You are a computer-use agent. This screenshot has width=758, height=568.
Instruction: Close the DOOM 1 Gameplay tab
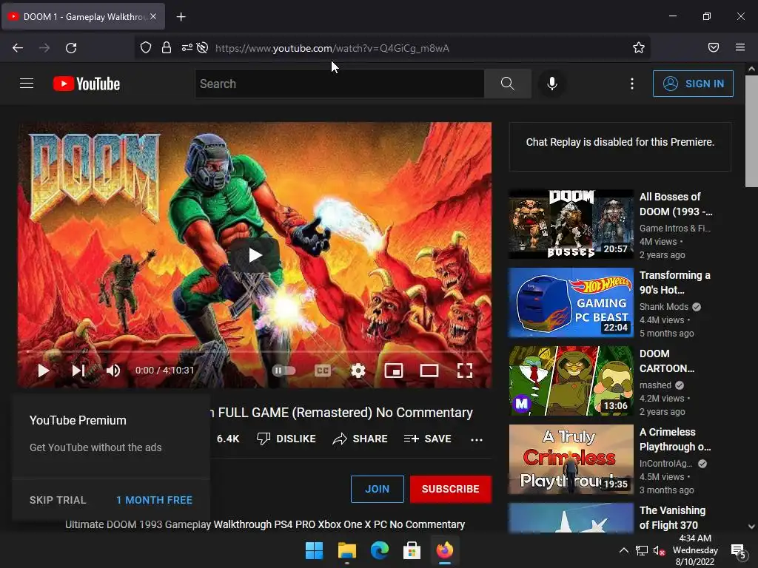click(x=153, y=16)
